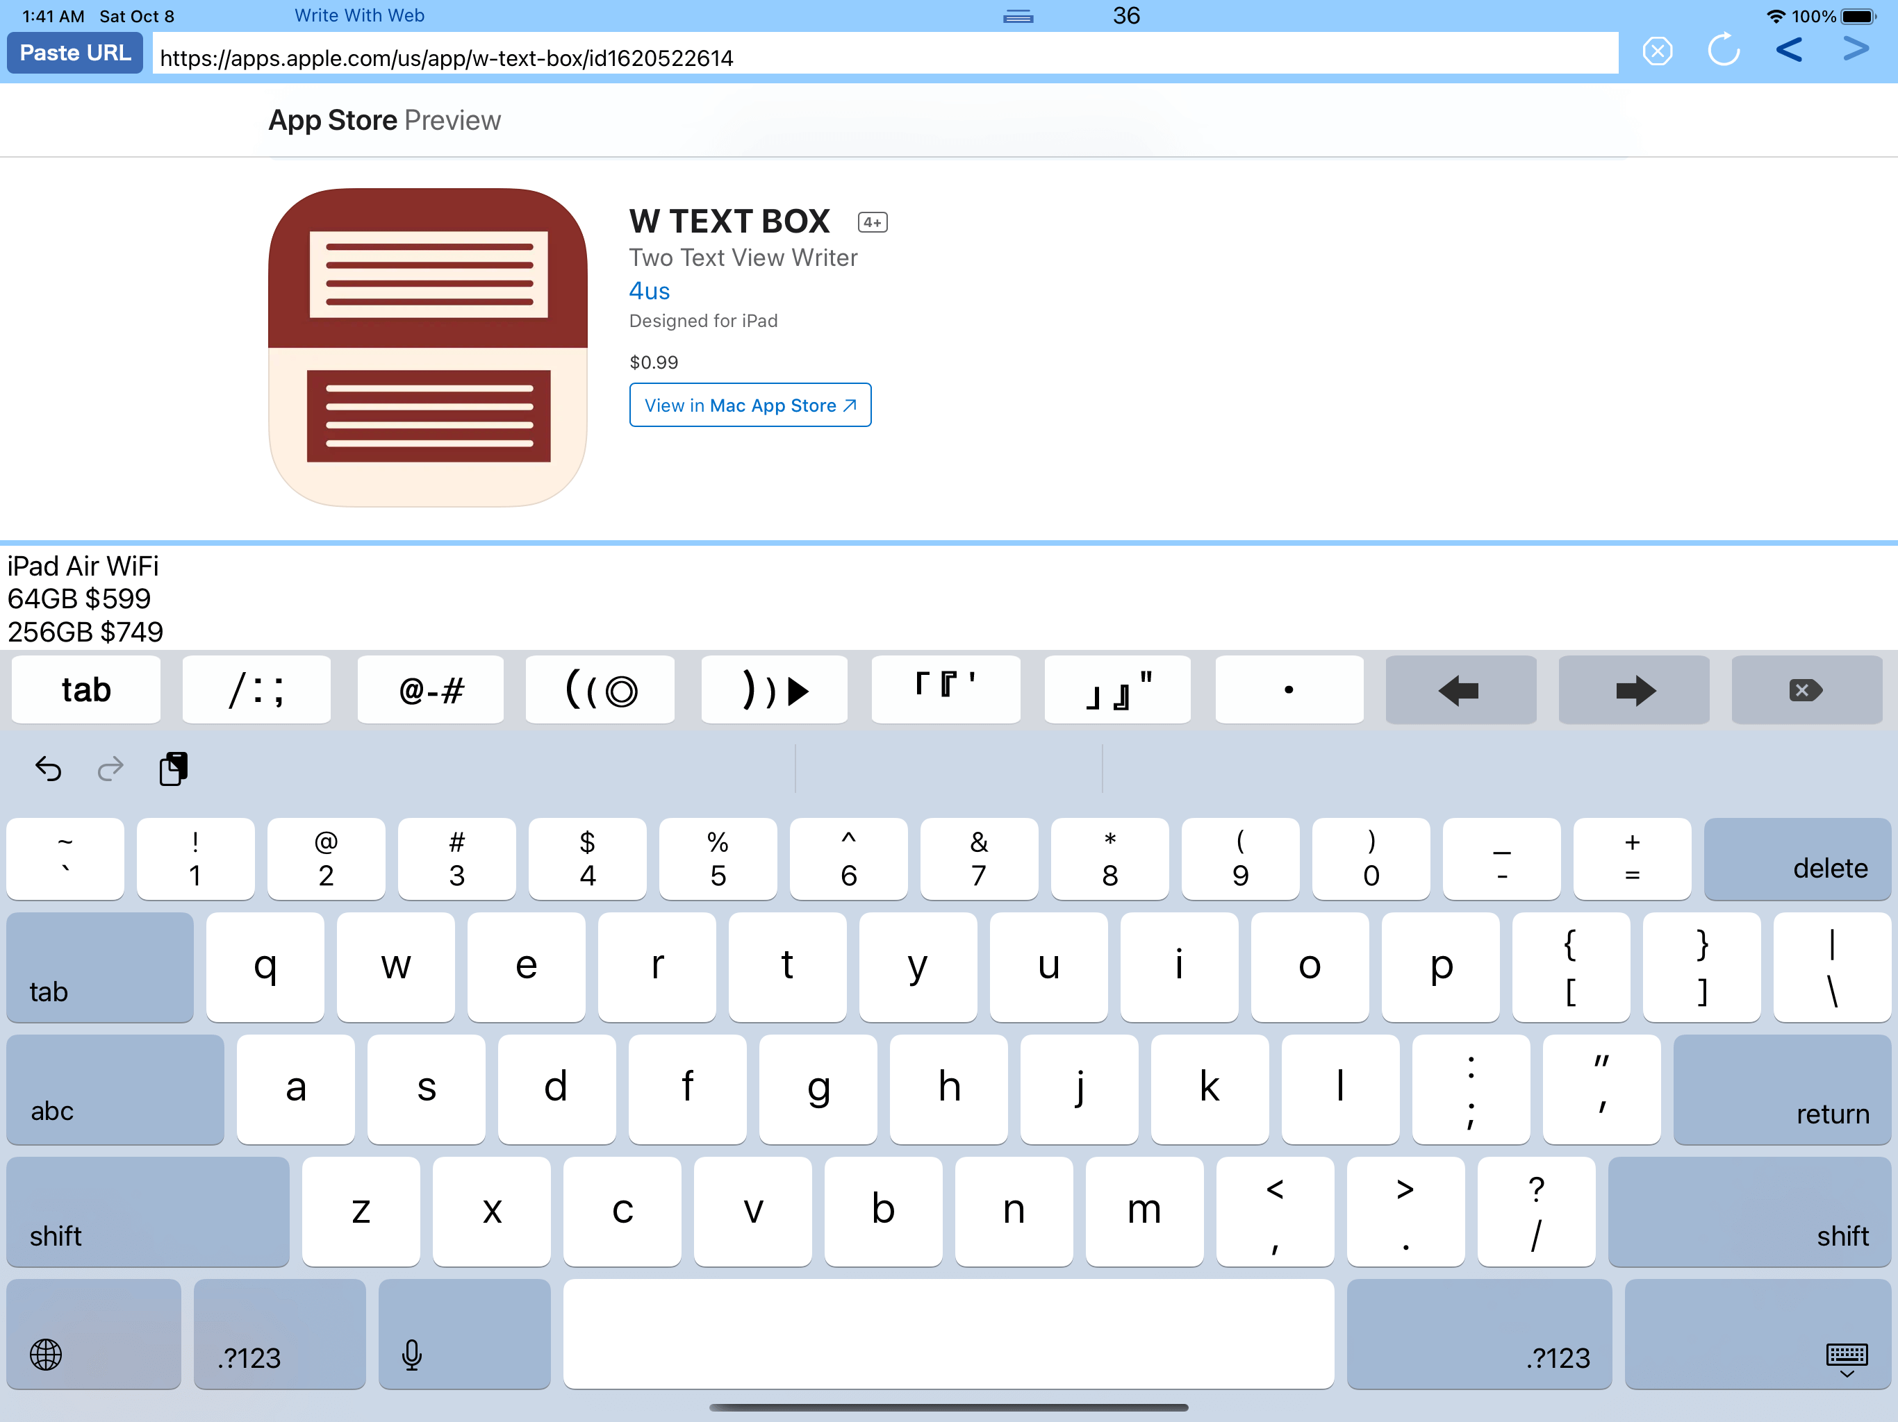Tap the letter q key
1898x1422 pixels.
265,967
